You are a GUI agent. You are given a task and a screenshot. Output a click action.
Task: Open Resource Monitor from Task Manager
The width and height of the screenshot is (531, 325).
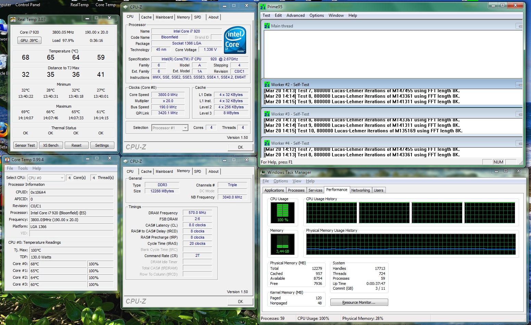[359, 302]
